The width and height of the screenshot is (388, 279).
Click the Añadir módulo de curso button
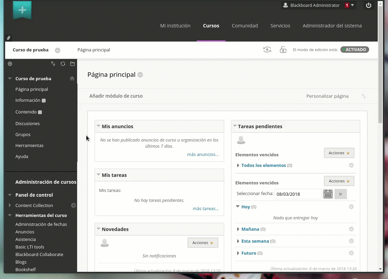pos(116,96)
